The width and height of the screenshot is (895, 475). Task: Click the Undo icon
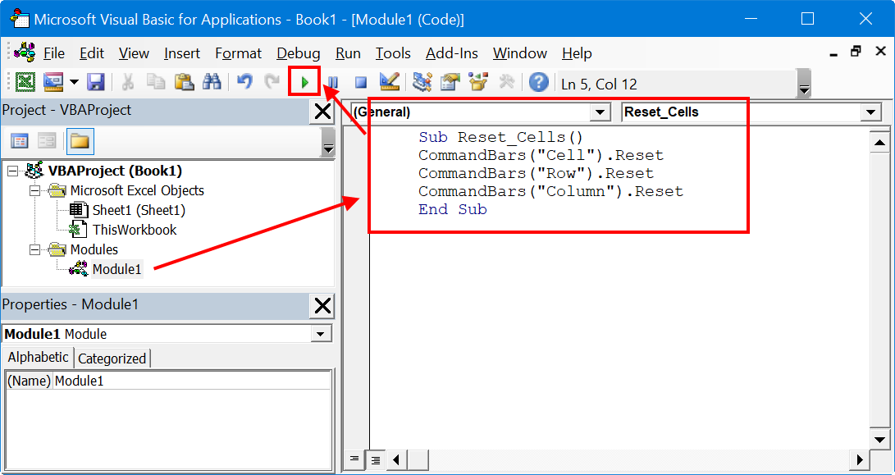[x=244, y=82]
